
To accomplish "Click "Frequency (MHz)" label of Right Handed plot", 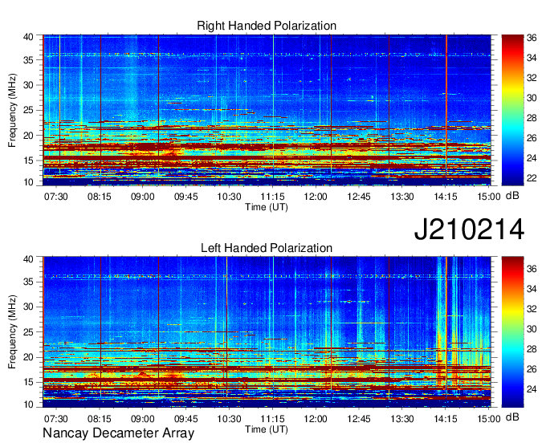I will (x=12, y=110).
